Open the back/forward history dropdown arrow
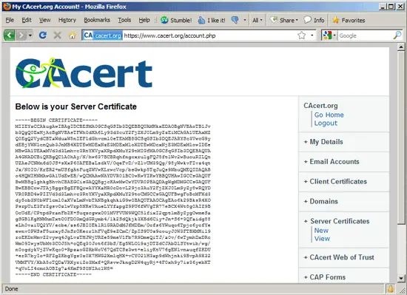407x295 pixels. tap(30, 35)
